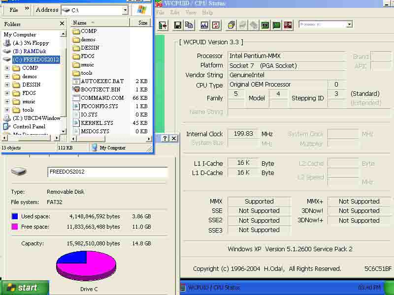394x295 pixels.
Task: Select the COMMAND.COM file
Action: point(98,98)
